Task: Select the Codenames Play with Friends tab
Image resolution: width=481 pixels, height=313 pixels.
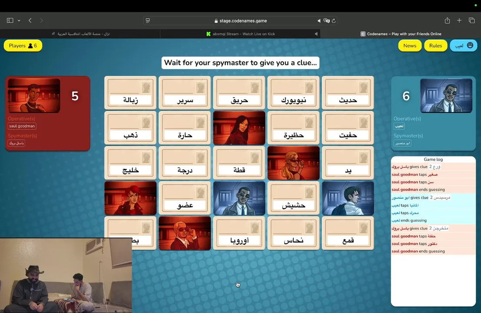Action: 401,34
